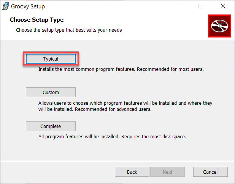Click the 'Choose Setup Type' heading
The width and height of the screenshot is (235, 184).
(37, 20)
